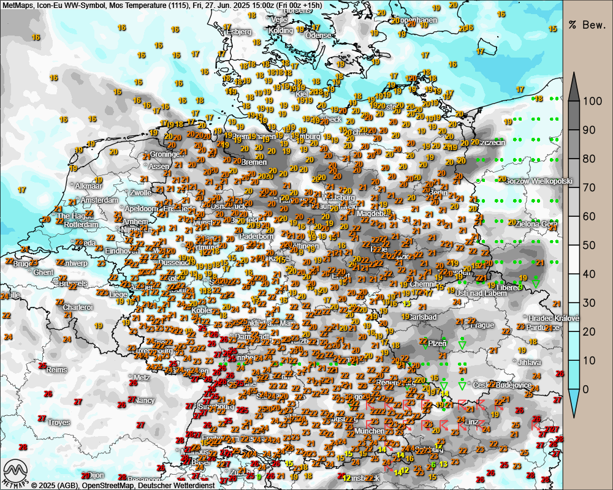Click the green shower symbol beside České Budějovice
The image size is (613, 490).
[462, 384]
